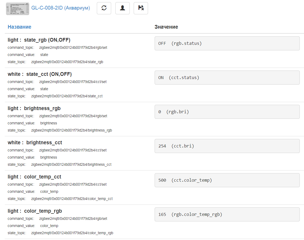Image resolution: width=304 pixels, height=240 pixels.
Task: Sort by the Название column header
Action: [19, 27]
